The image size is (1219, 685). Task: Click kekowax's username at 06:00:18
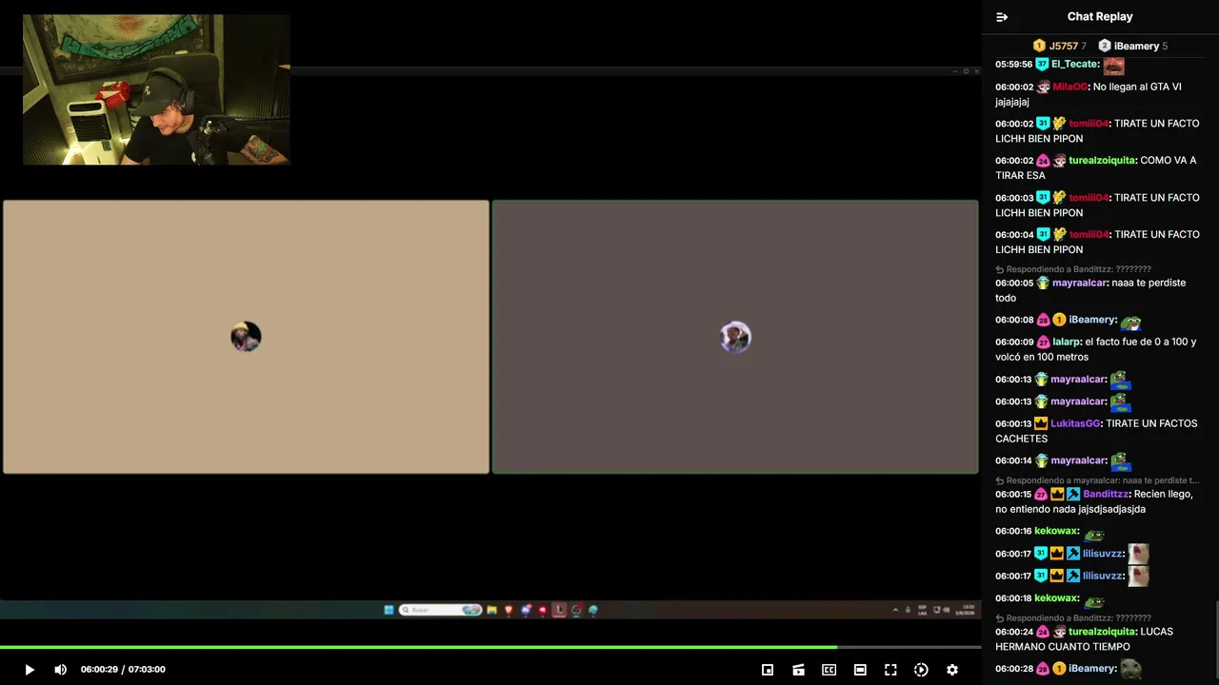click(x=1056, y=598)
